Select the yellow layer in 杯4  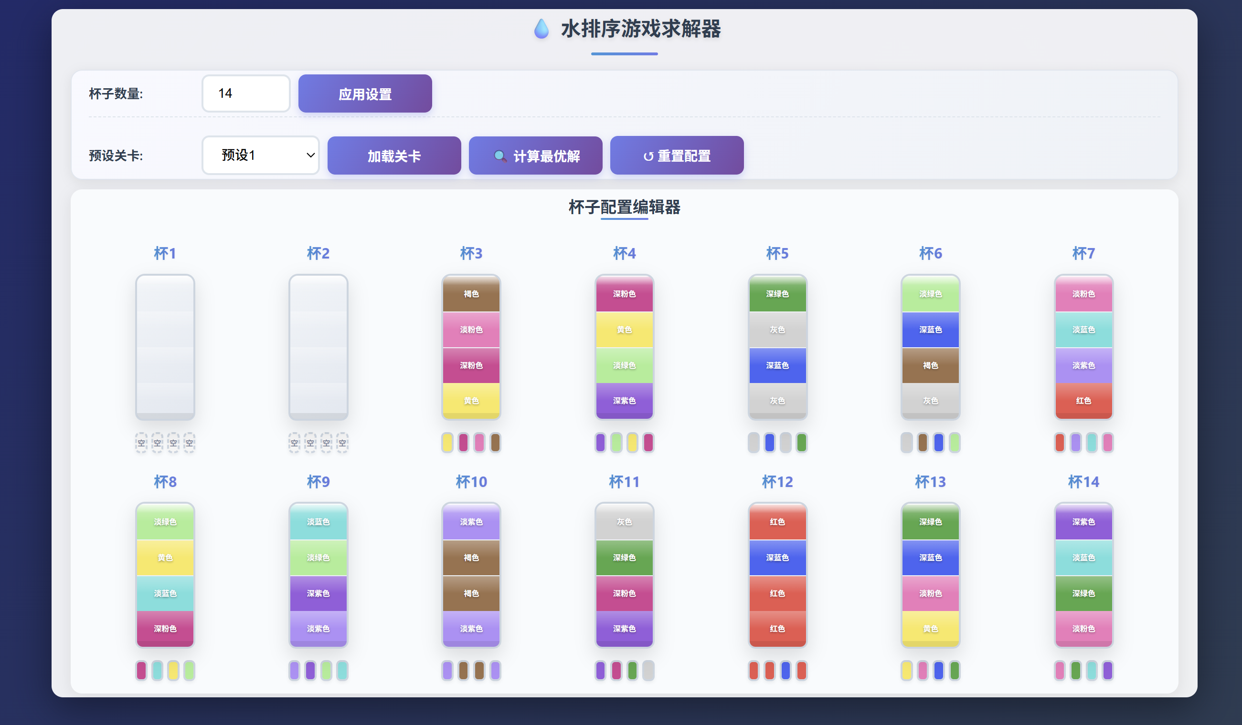(x=624, y=329)
